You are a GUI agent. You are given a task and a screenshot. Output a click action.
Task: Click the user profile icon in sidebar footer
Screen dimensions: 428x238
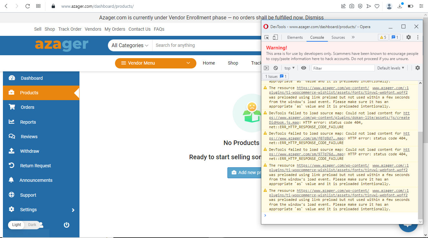(x=41, y=225)
